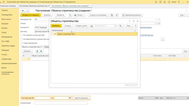The image size is (189, 106).
Task: Click the hierarchy view icon in dialog
Action: [x=92, y=26]
